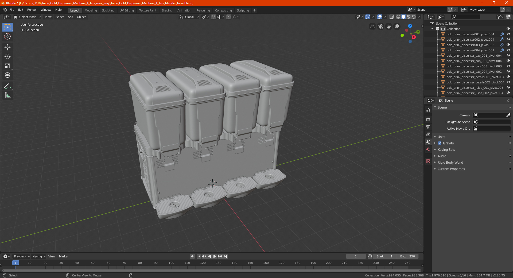The image size is (513, 278).
Task: Toggle snapping magnet
Action: click(213, 17)
